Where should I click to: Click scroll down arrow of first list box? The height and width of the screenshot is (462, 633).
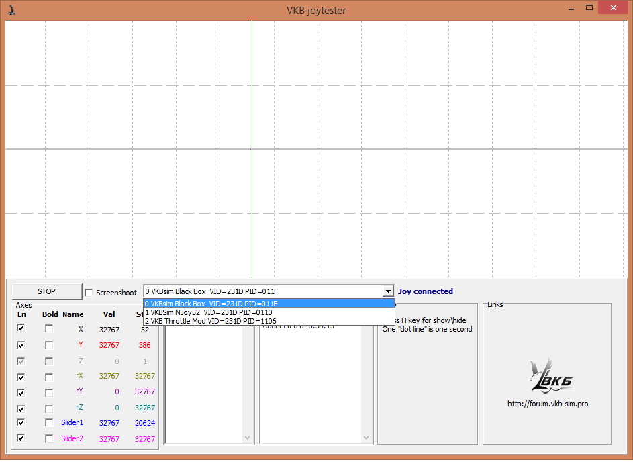tap(248, 438)
